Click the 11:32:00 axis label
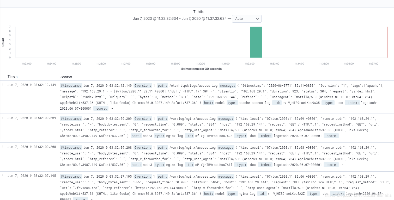 click(x=250, y=64)
